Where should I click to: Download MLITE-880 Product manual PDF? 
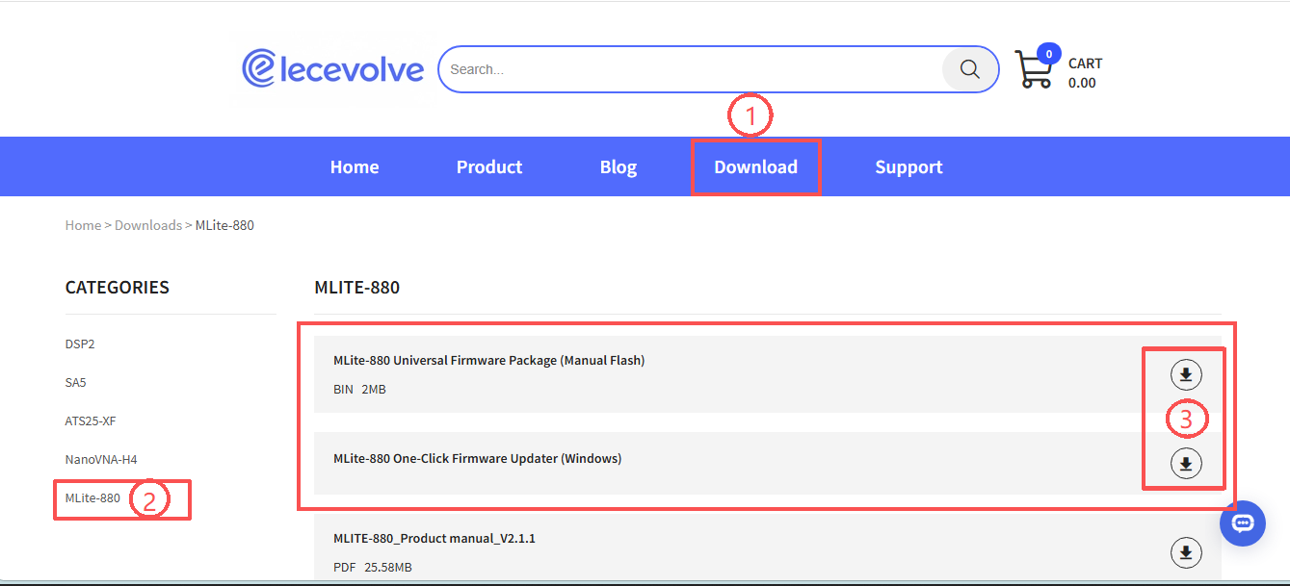1186,552
